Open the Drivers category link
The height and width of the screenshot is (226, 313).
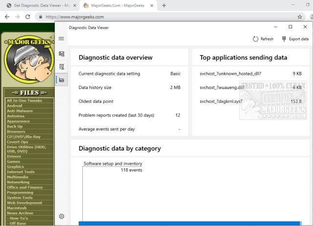coord(14,157)
